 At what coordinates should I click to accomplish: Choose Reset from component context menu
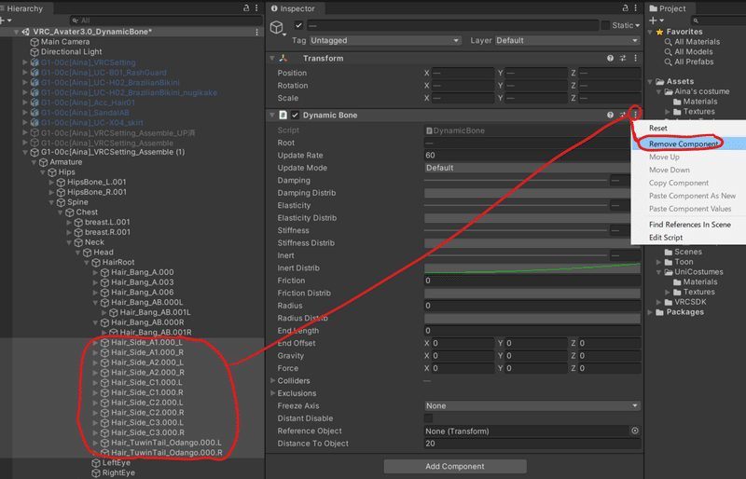(x=658, y=128)
